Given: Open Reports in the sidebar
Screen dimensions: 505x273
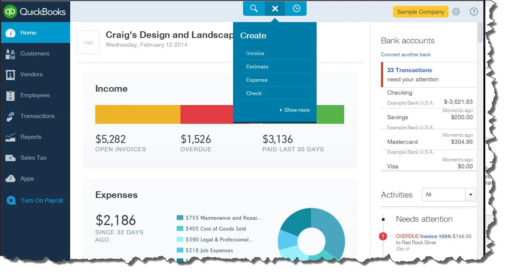Looking at the screenshot, I should (36, 137).
